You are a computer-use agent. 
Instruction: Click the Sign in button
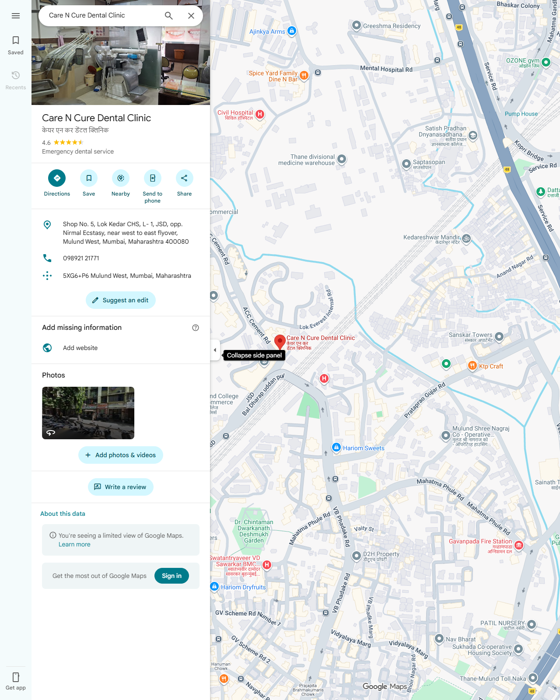tap(171, 576)
